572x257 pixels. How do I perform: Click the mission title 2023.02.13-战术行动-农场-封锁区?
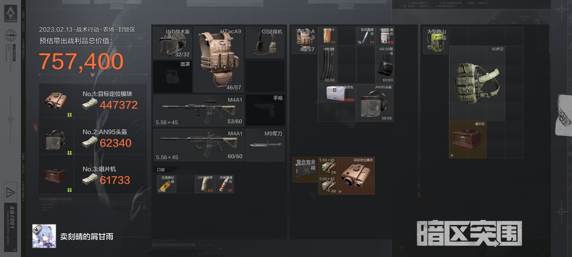[87, 30]
